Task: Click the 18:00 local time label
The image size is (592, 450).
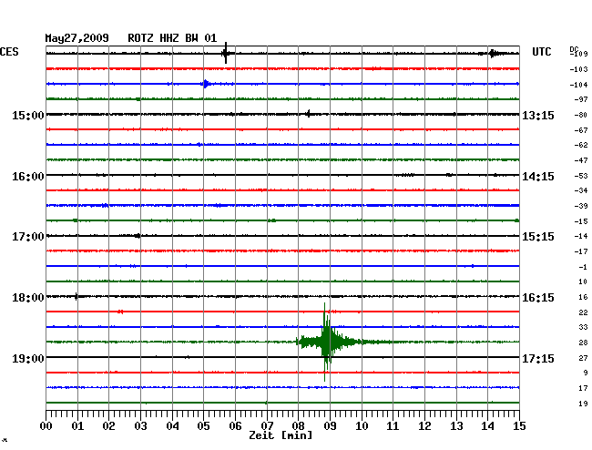Action: click(x=28, y=298)
